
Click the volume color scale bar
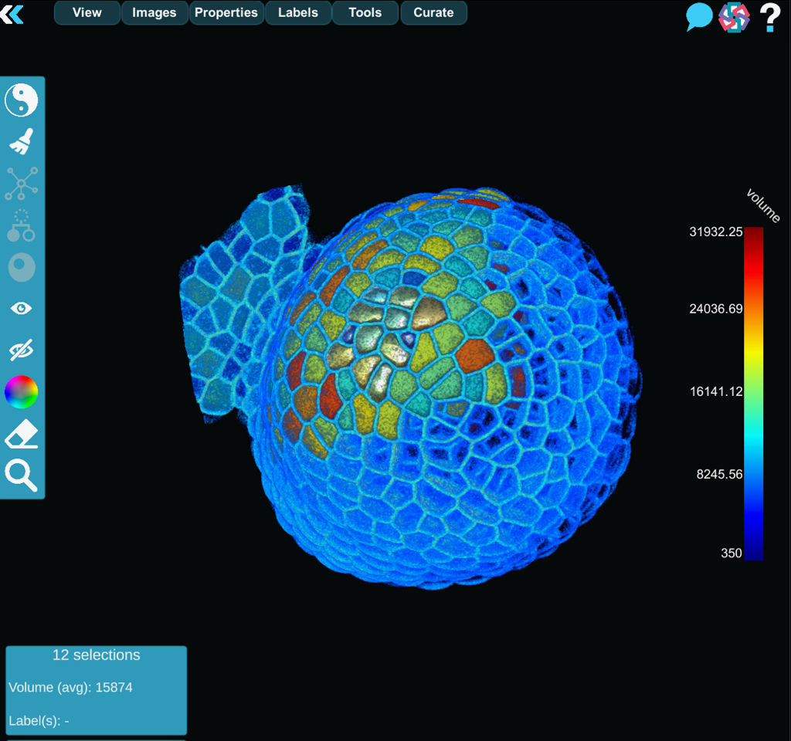[754, 394]
